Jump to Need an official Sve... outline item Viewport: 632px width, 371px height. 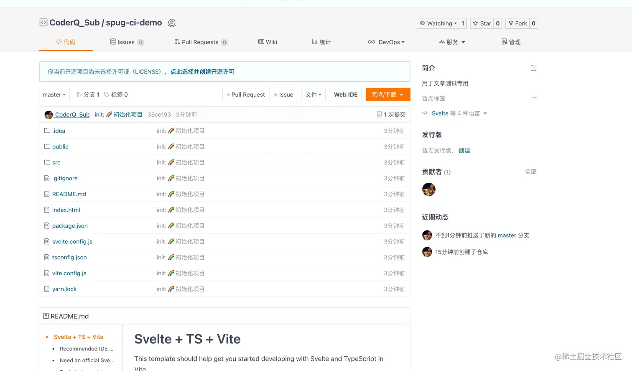coord(87,361)
